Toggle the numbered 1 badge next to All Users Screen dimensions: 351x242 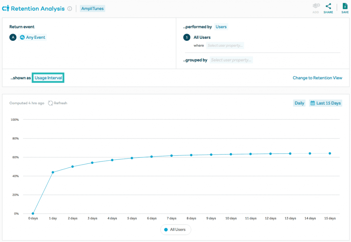(x=187, y=37)
